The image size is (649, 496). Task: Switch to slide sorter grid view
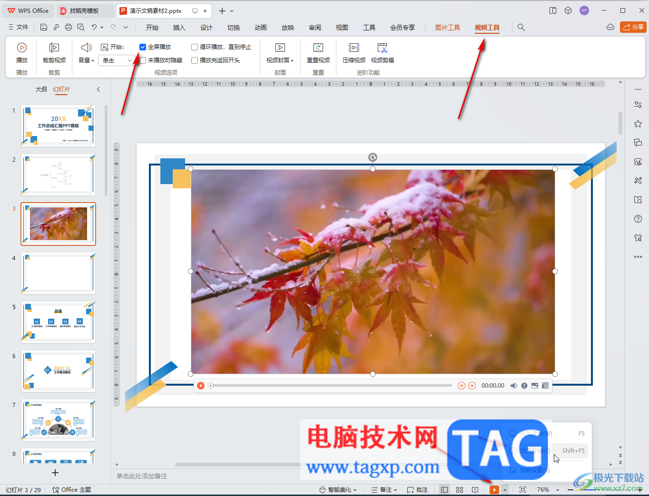(x=460, y=490)
